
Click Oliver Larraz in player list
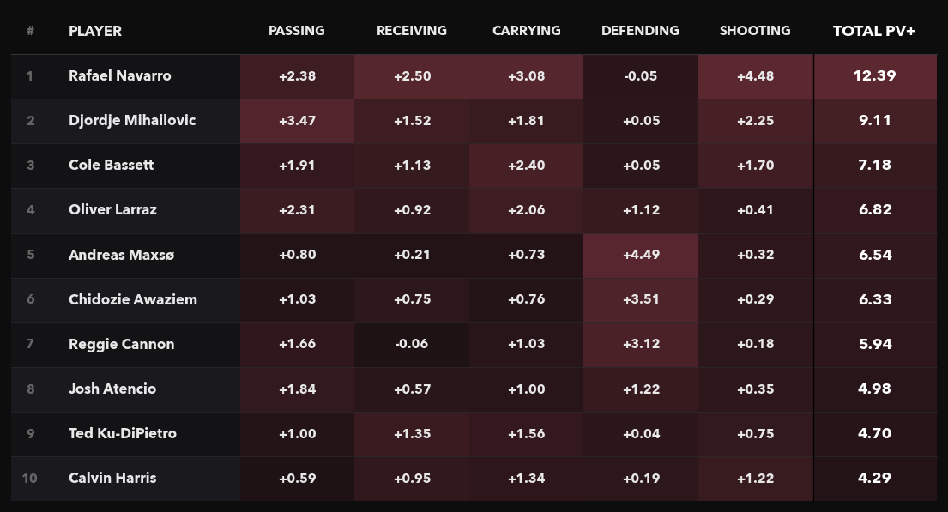[x=112, y=209]
